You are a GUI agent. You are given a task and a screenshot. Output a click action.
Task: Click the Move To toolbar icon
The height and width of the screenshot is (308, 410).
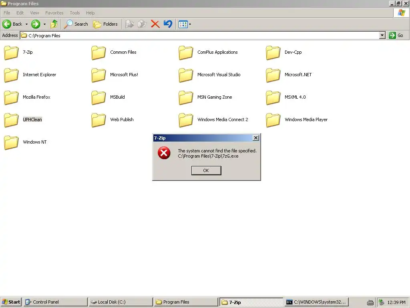click(129, 24)
